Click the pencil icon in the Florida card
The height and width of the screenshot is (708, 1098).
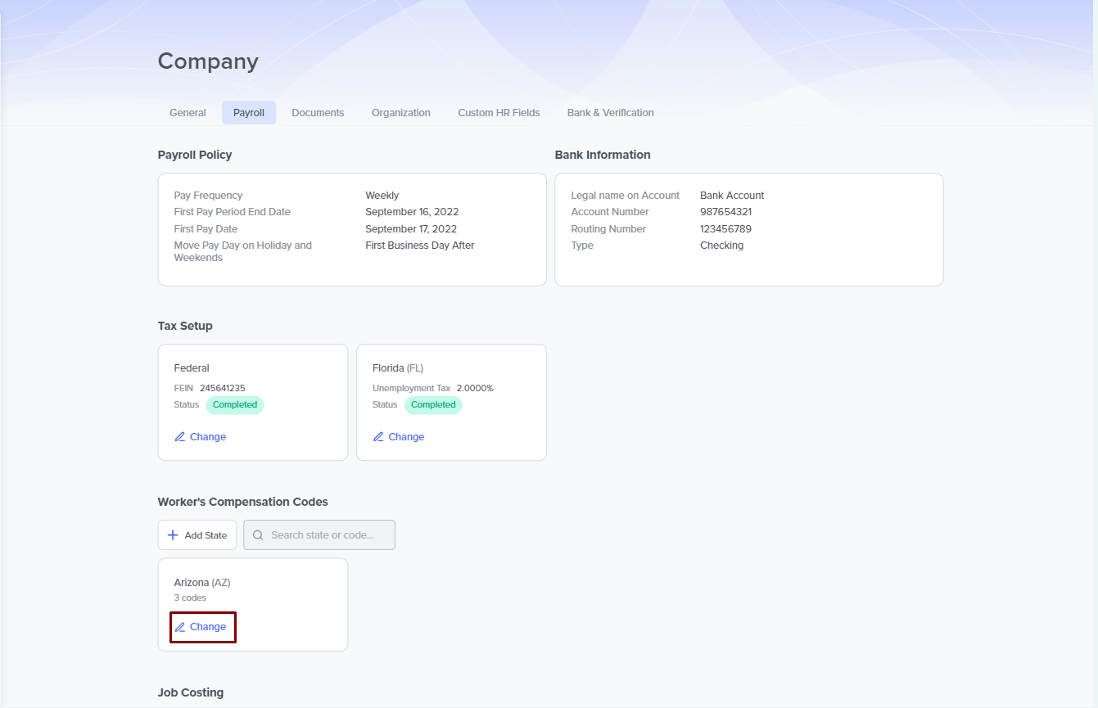point(378,437)
